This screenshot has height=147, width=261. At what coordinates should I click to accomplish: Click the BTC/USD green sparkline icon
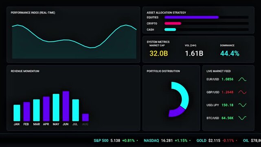[x=242, y=118]
